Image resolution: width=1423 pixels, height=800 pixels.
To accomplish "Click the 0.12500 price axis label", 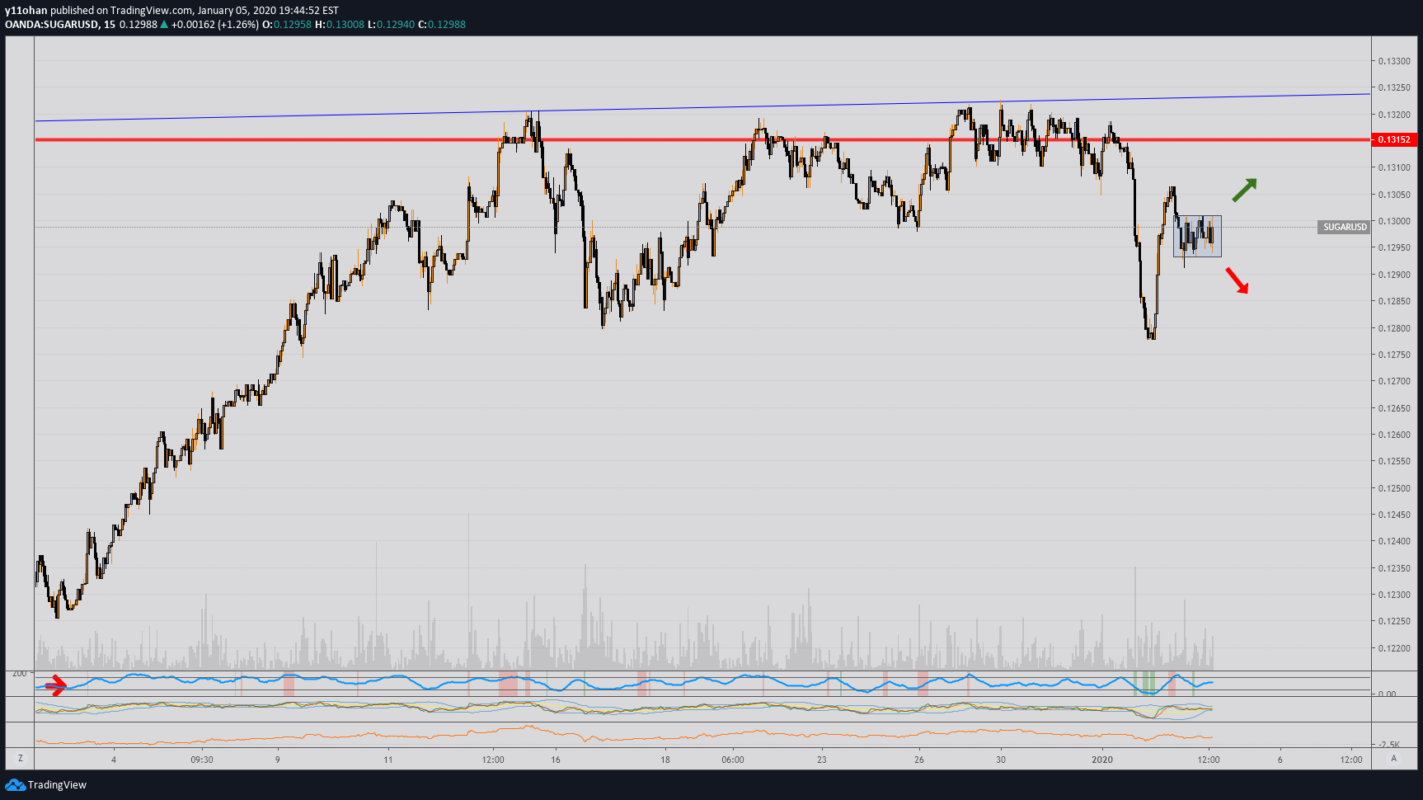I will pyautogui.click(x=1393, y=488).
